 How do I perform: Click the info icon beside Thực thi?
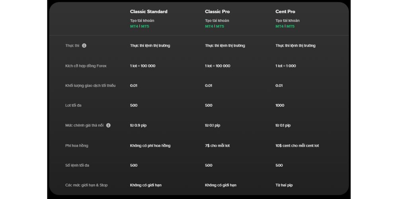[84, 46]
